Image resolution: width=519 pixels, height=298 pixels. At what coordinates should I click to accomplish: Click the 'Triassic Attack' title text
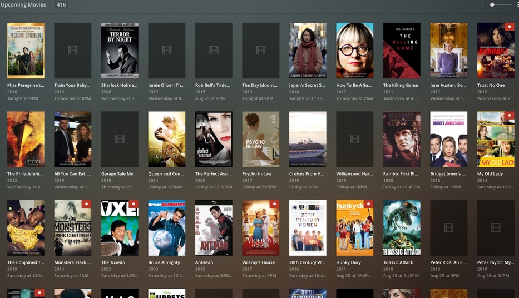click(x=398, y=262)
